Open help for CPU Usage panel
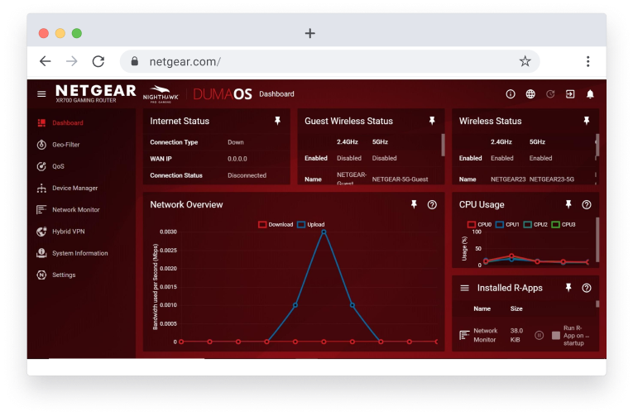The width and height of the screenshot is (633, 416). click(x=587, y=205)
